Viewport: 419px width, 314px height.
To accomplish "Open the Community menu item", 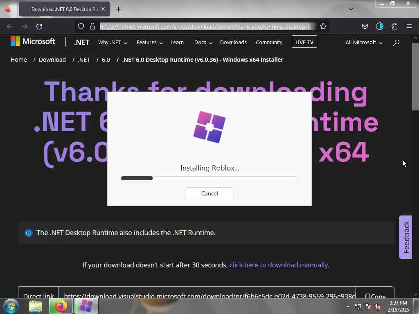I will (x=269, y=43).
